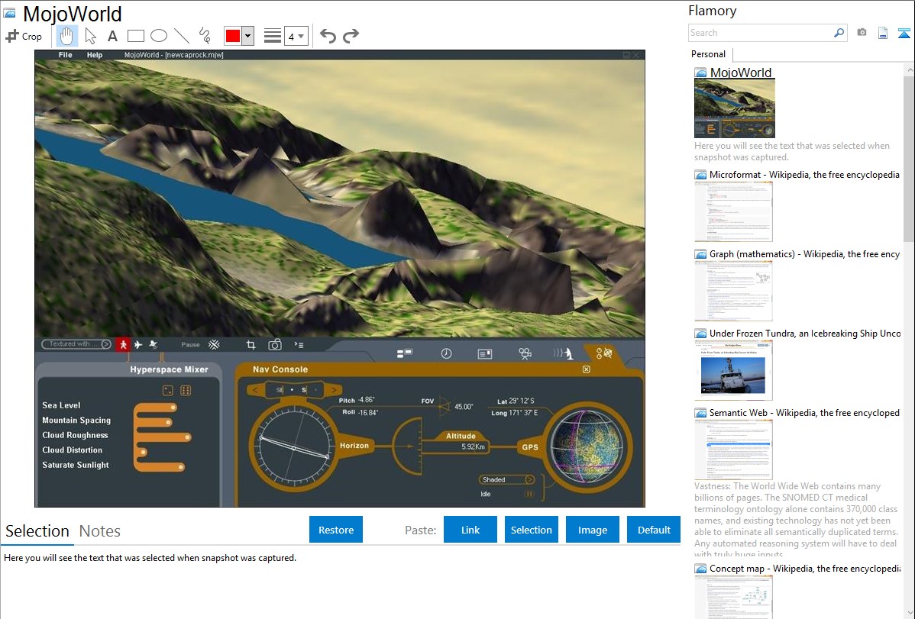
Task: Click the GPS label in Nav Console
Action: (530, 447)
